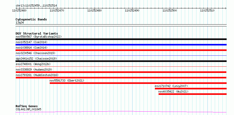Select the black dgv2441n152 variant bar
The width and height of the screenshot is (234, 115).
tap(121, 61)
